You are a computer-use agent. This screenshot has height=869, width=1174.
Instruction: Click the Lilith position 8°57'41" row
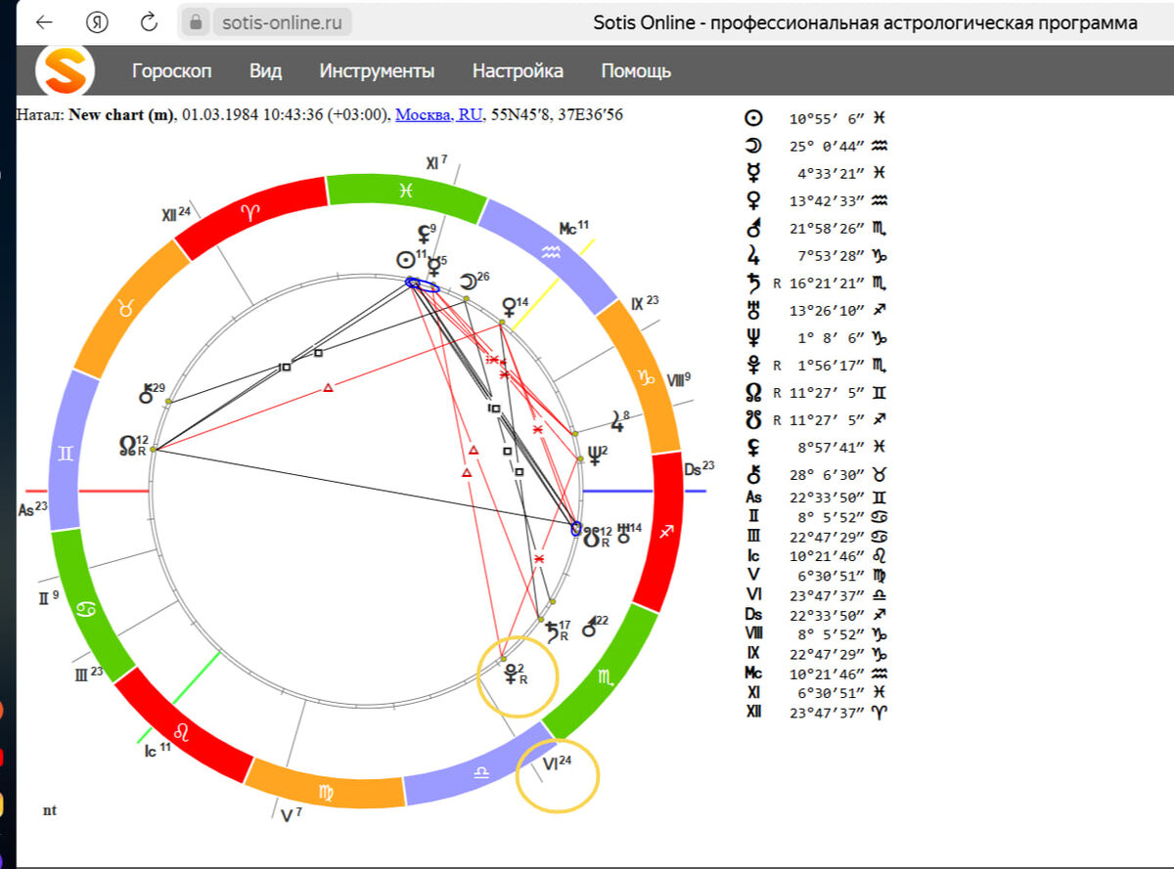click(x=815, y=447)
